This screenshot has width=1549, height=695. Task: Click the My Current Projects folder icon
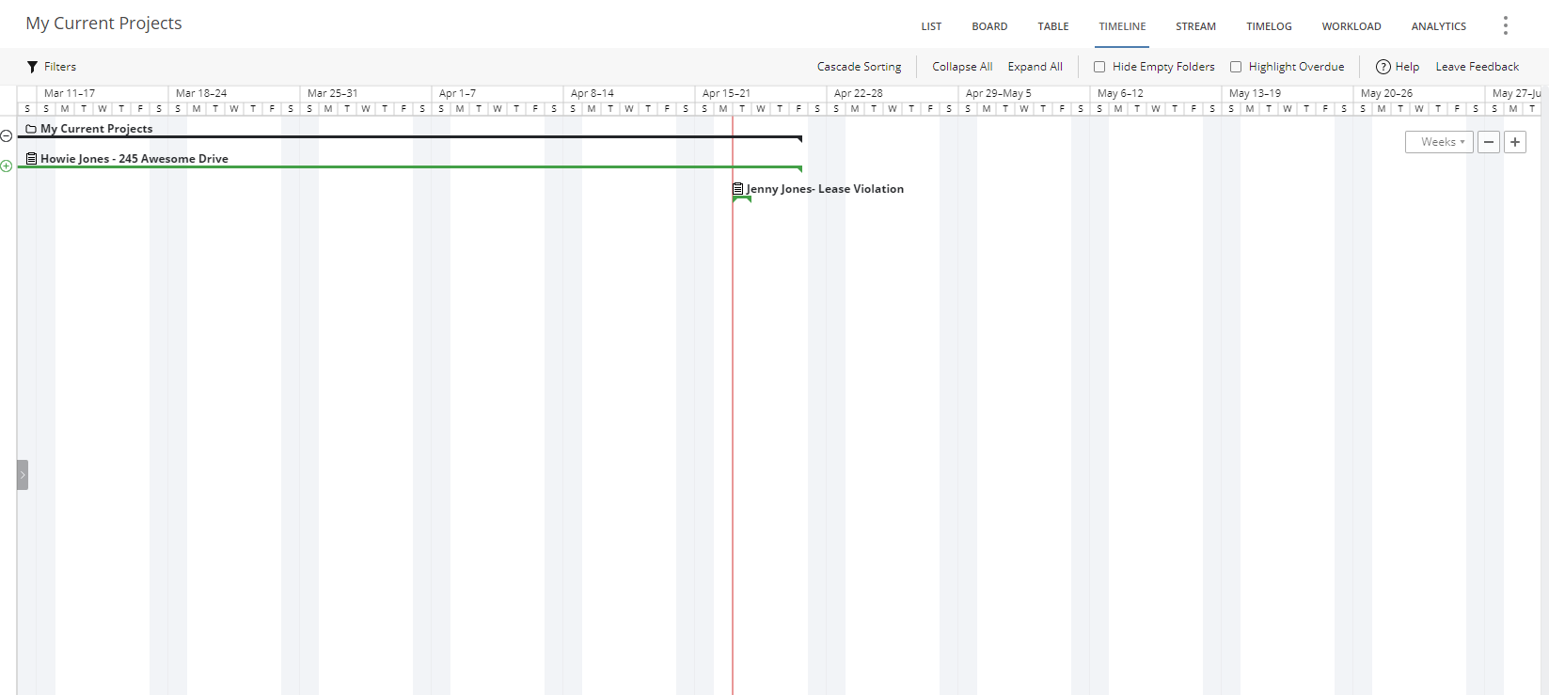[x=31, y=129]
